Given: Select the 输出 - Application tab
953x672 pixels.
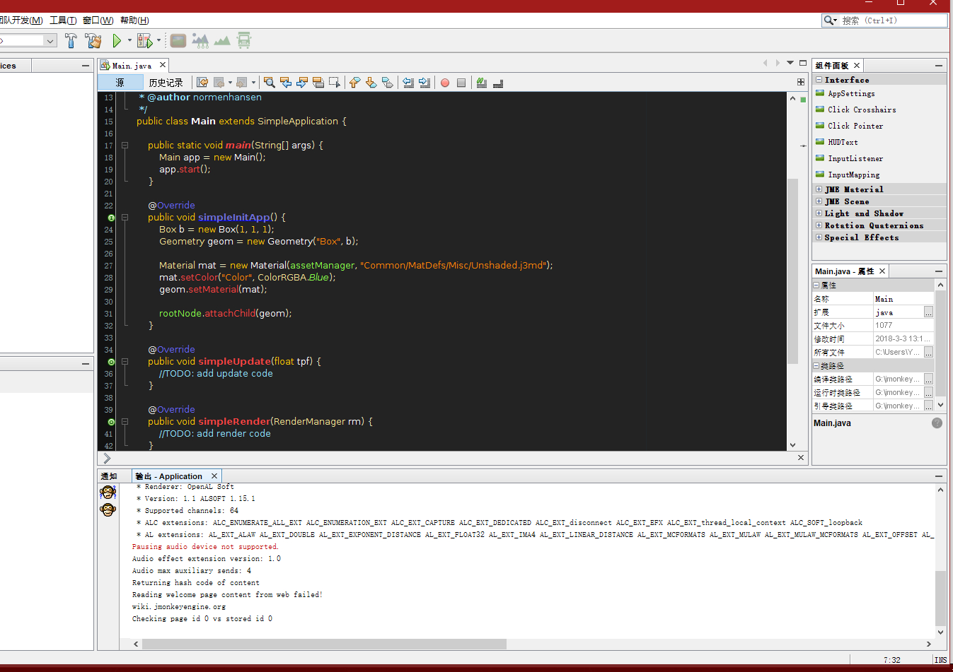Looking at the screenshot, I should [x=170, y=476].
